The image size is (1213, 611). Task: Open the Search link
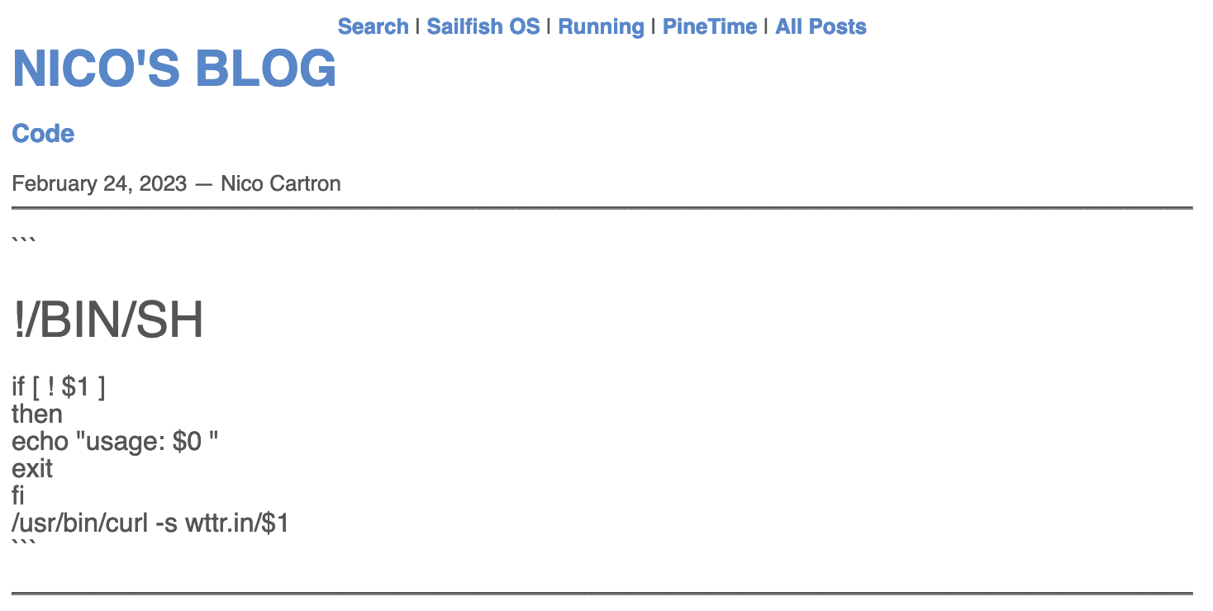tap(373, 26)
